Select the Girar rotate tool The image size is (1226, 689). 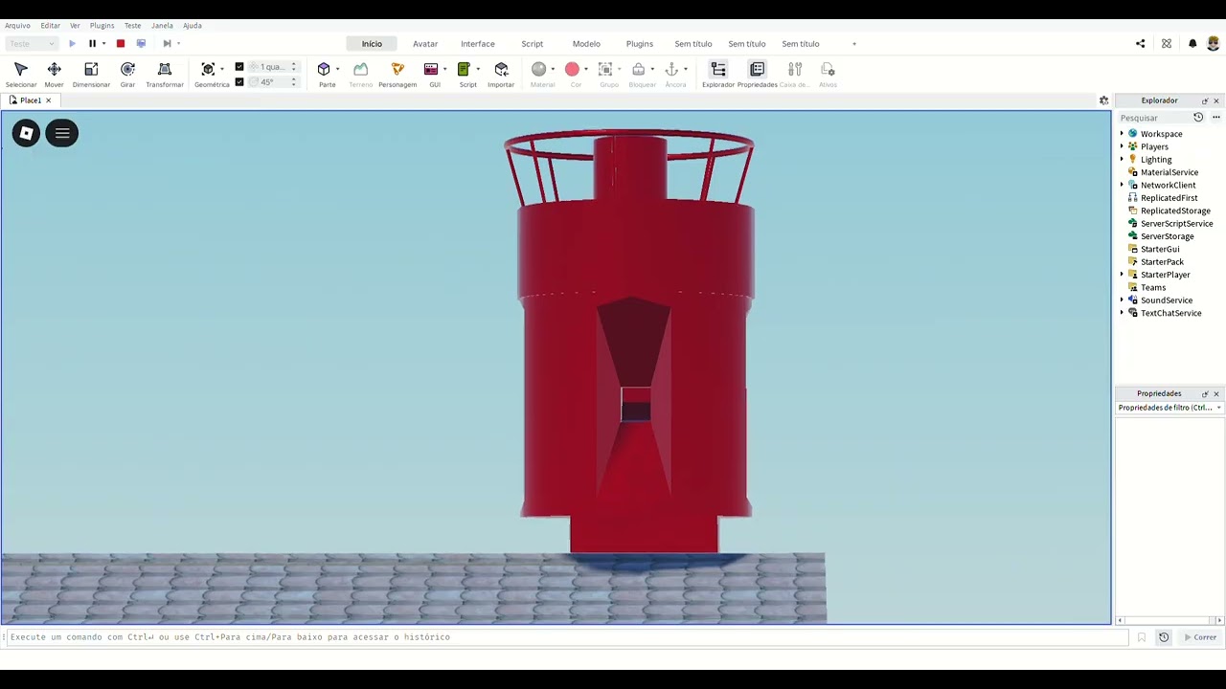[x=127, y=75]
